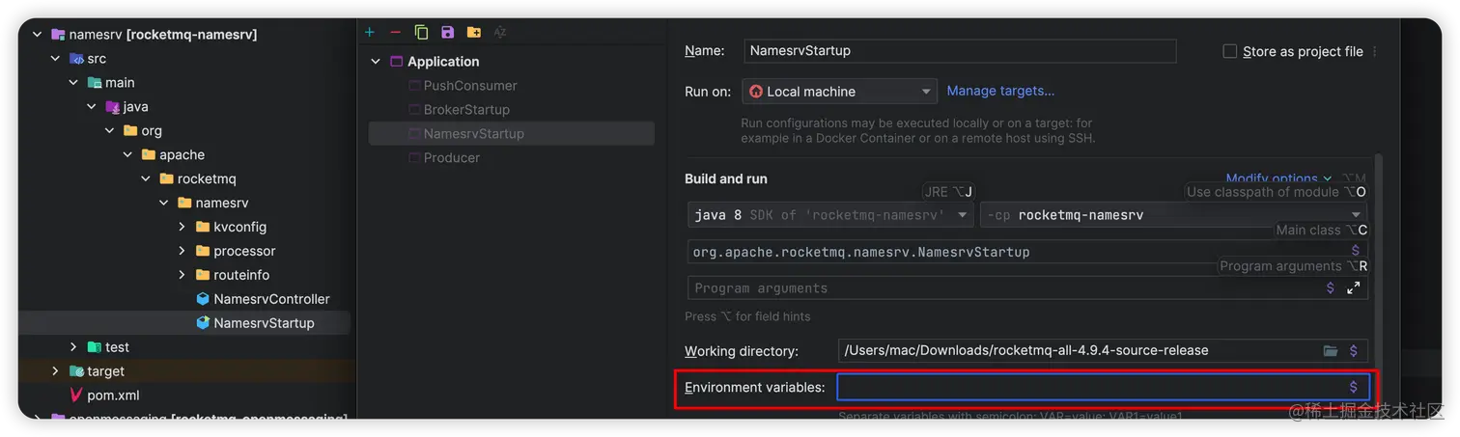Screen dimensions: 1460x437
Task: Enable Store as project file checkbox
Action: tap(1229, 52)
